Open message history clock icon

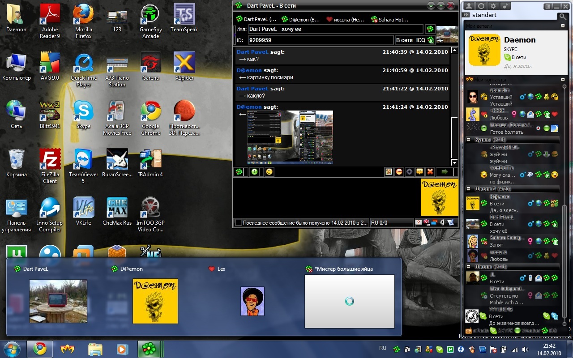click(399, 171)
